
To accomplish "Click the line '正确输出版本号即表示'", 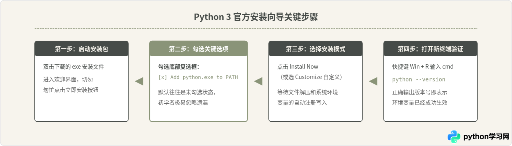I will click(420, 92).
